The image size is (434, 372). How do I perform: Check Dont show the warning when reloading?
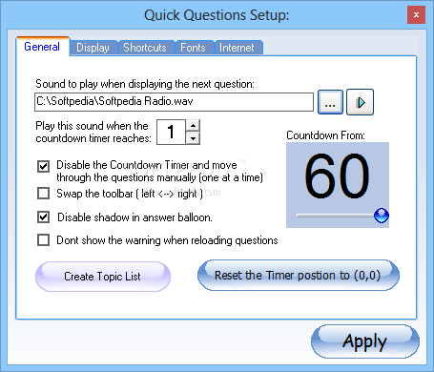click(43, 240)
